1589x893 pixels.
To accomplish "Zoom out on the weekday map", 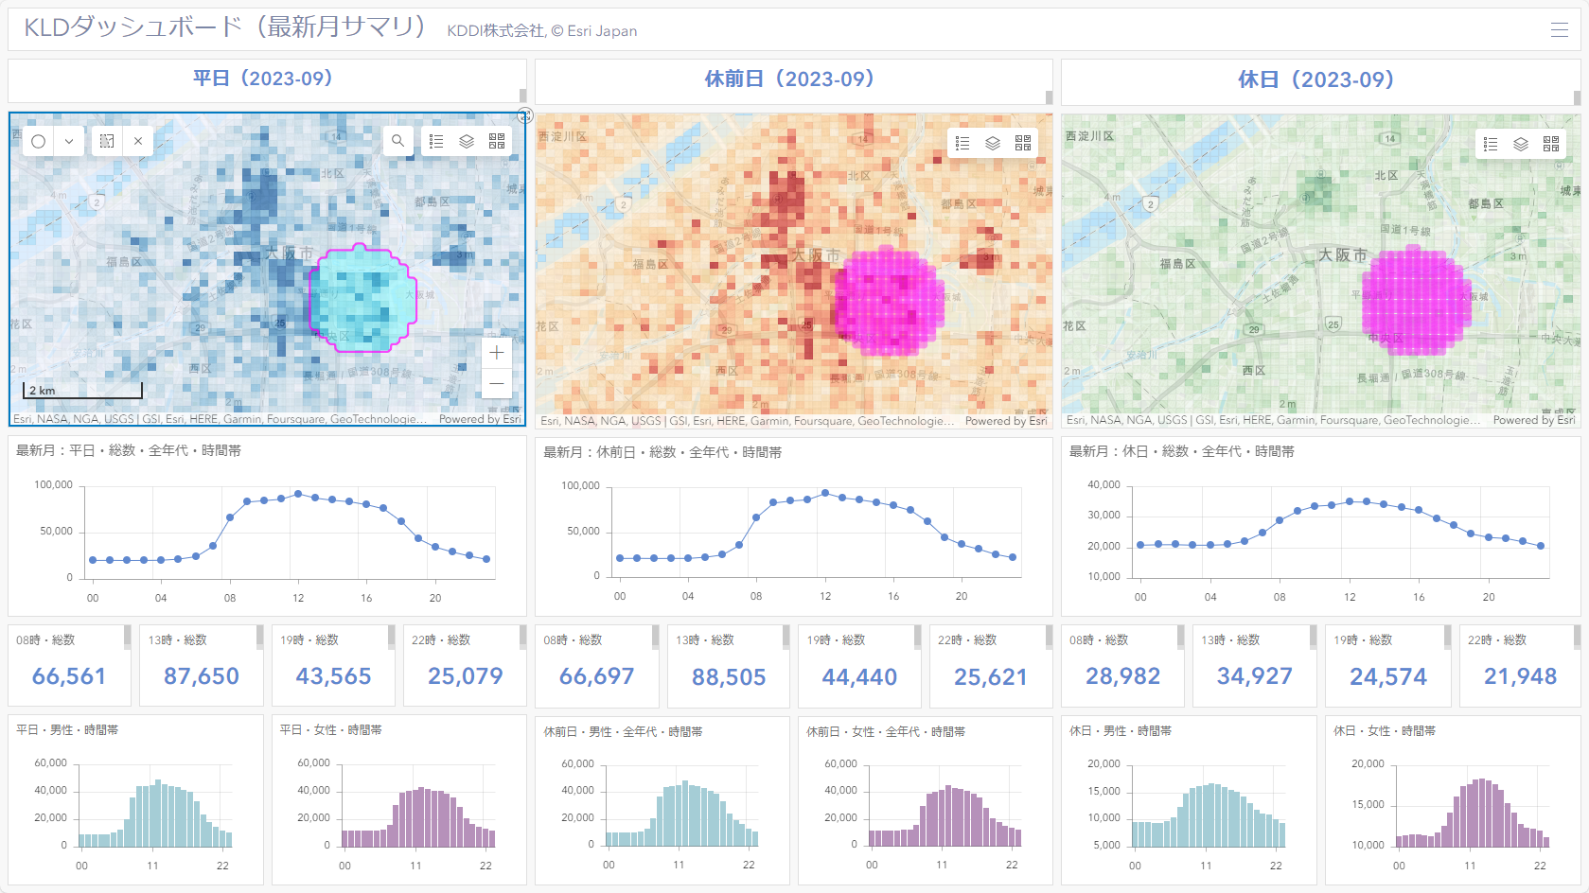I will coord(497,383).
